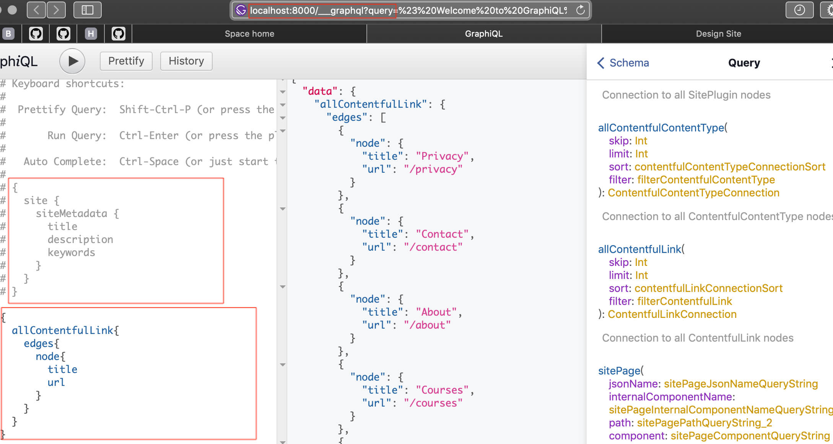Open the History button in GraphiQL
The image size is (833, 444).
186,61
